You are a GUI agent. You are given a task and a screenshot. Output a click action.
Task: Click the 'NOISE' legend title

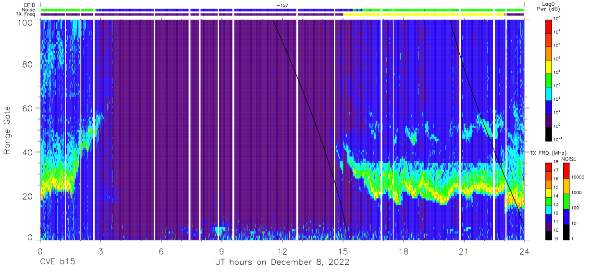point(569,159)
